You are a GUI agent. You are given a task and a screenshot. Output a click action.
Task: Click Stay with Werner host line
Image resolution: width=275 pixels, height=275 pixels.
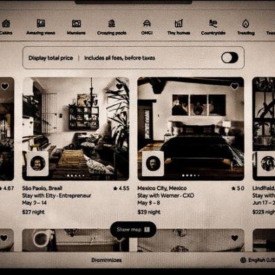click(166, 195)
